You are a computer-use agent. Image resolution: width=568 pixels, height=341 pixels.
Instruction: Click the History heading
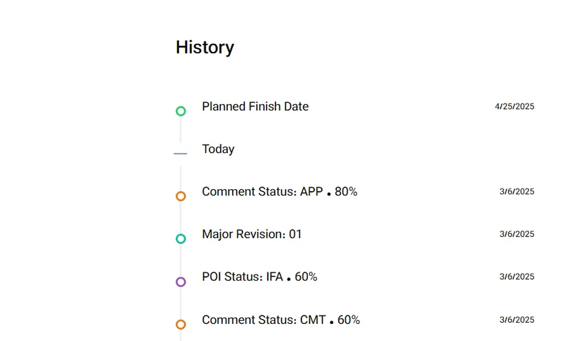click(204, 47)
